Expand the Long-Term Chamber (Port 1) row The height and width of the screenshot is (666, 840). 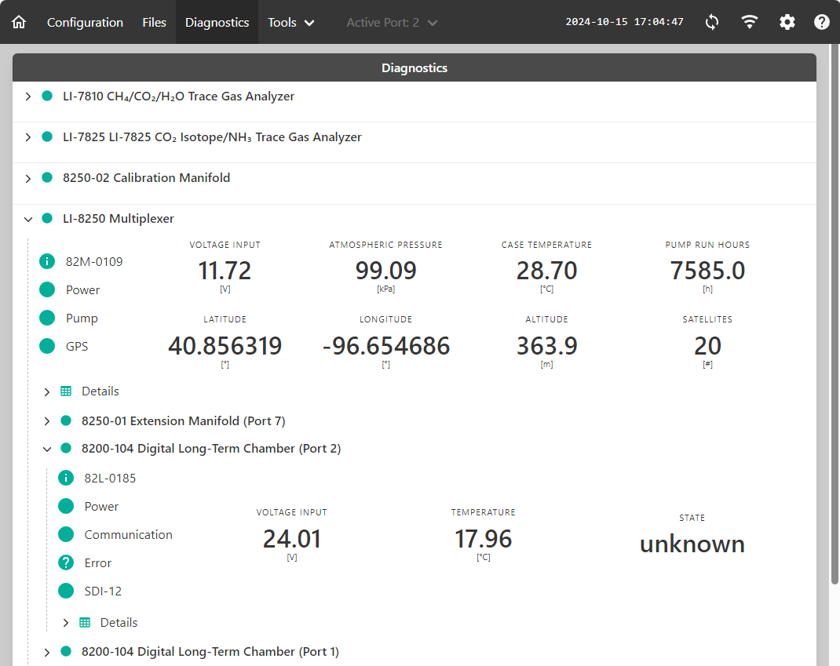46,652
